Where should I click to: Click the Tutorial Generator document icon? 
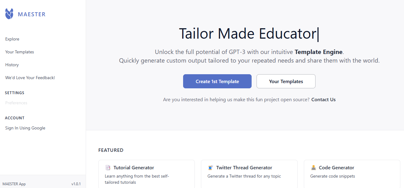point(108,168)
